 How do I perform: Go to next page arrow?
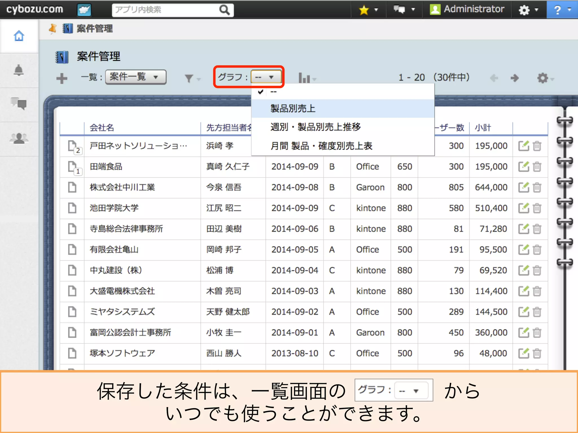point(515,78)
